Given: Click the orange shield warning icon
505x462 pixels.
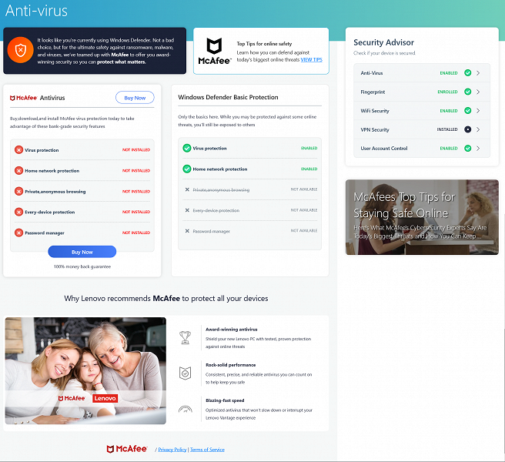Looking at the screenshot, I should [x=21, y=50].
